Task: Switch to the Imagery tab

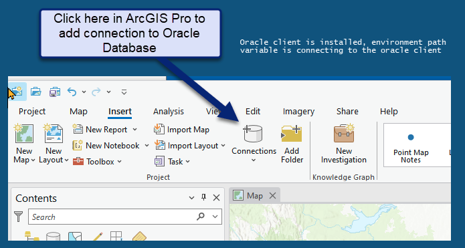Action: 298,112
